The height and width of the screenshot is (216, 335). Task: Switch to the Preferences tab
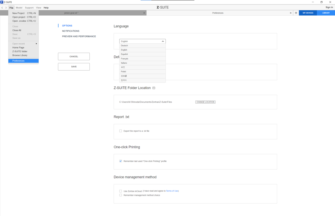(218, 13)
